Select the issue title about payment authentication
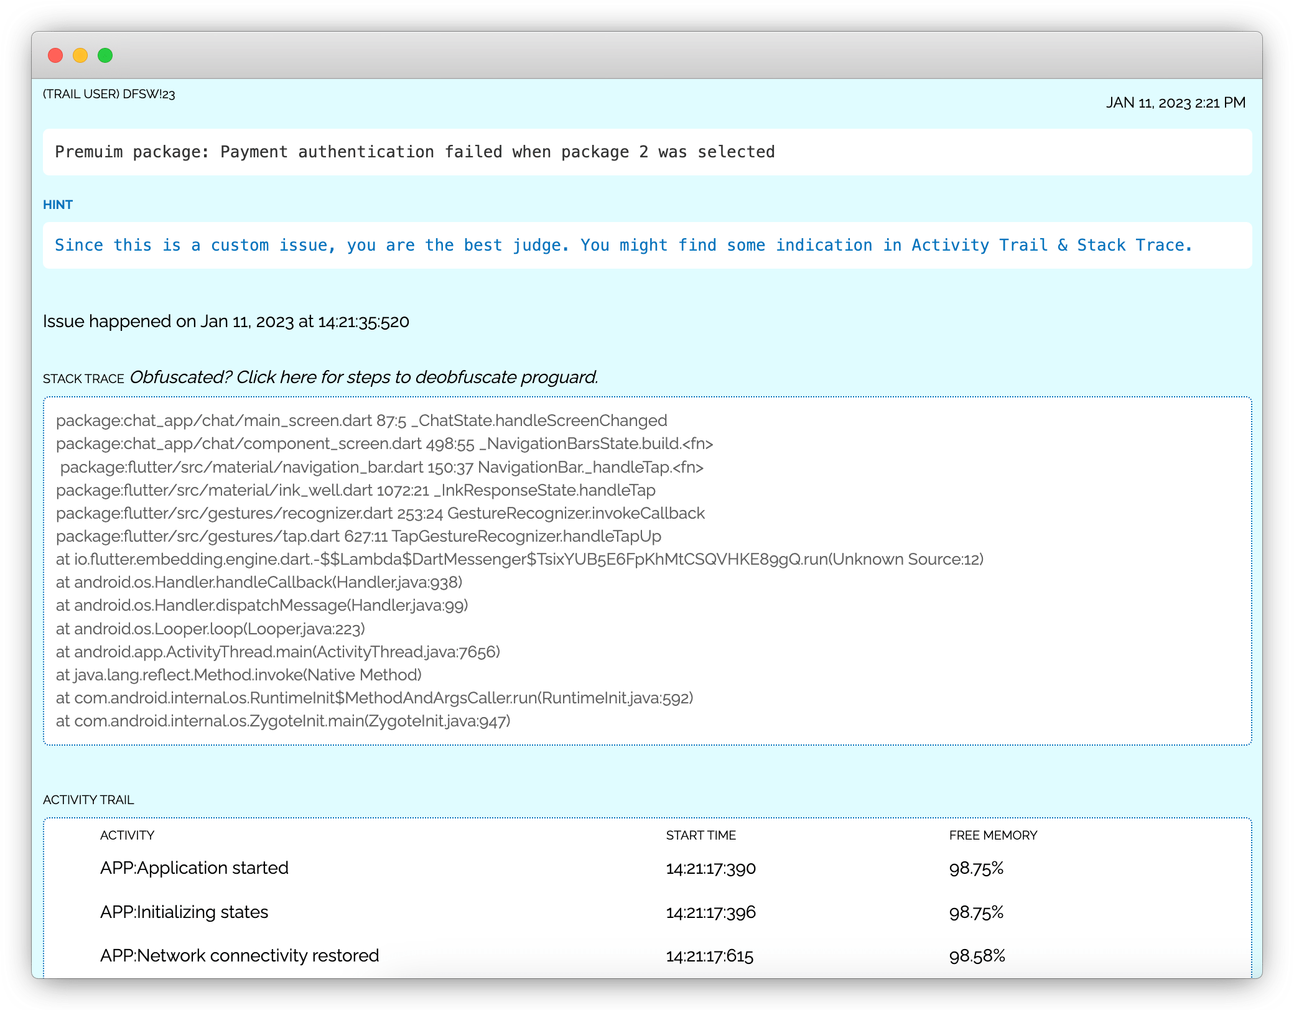Viewport: 1294px width, 1010px height. coord(414,152)
